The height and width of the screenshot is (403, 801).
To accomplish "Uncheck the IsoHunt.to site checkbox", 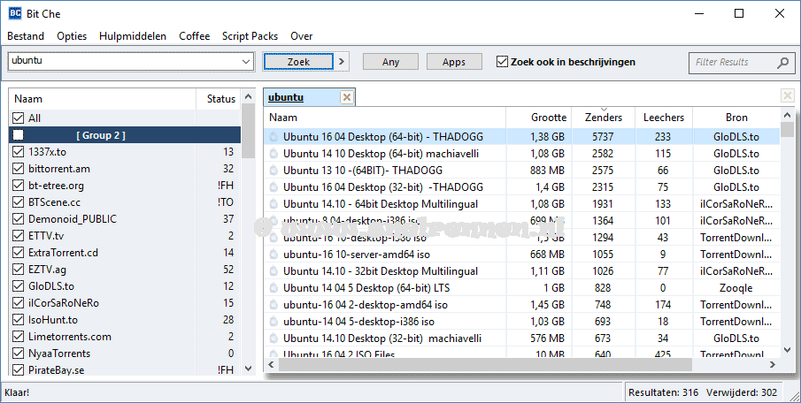I will tap(19, 320).
